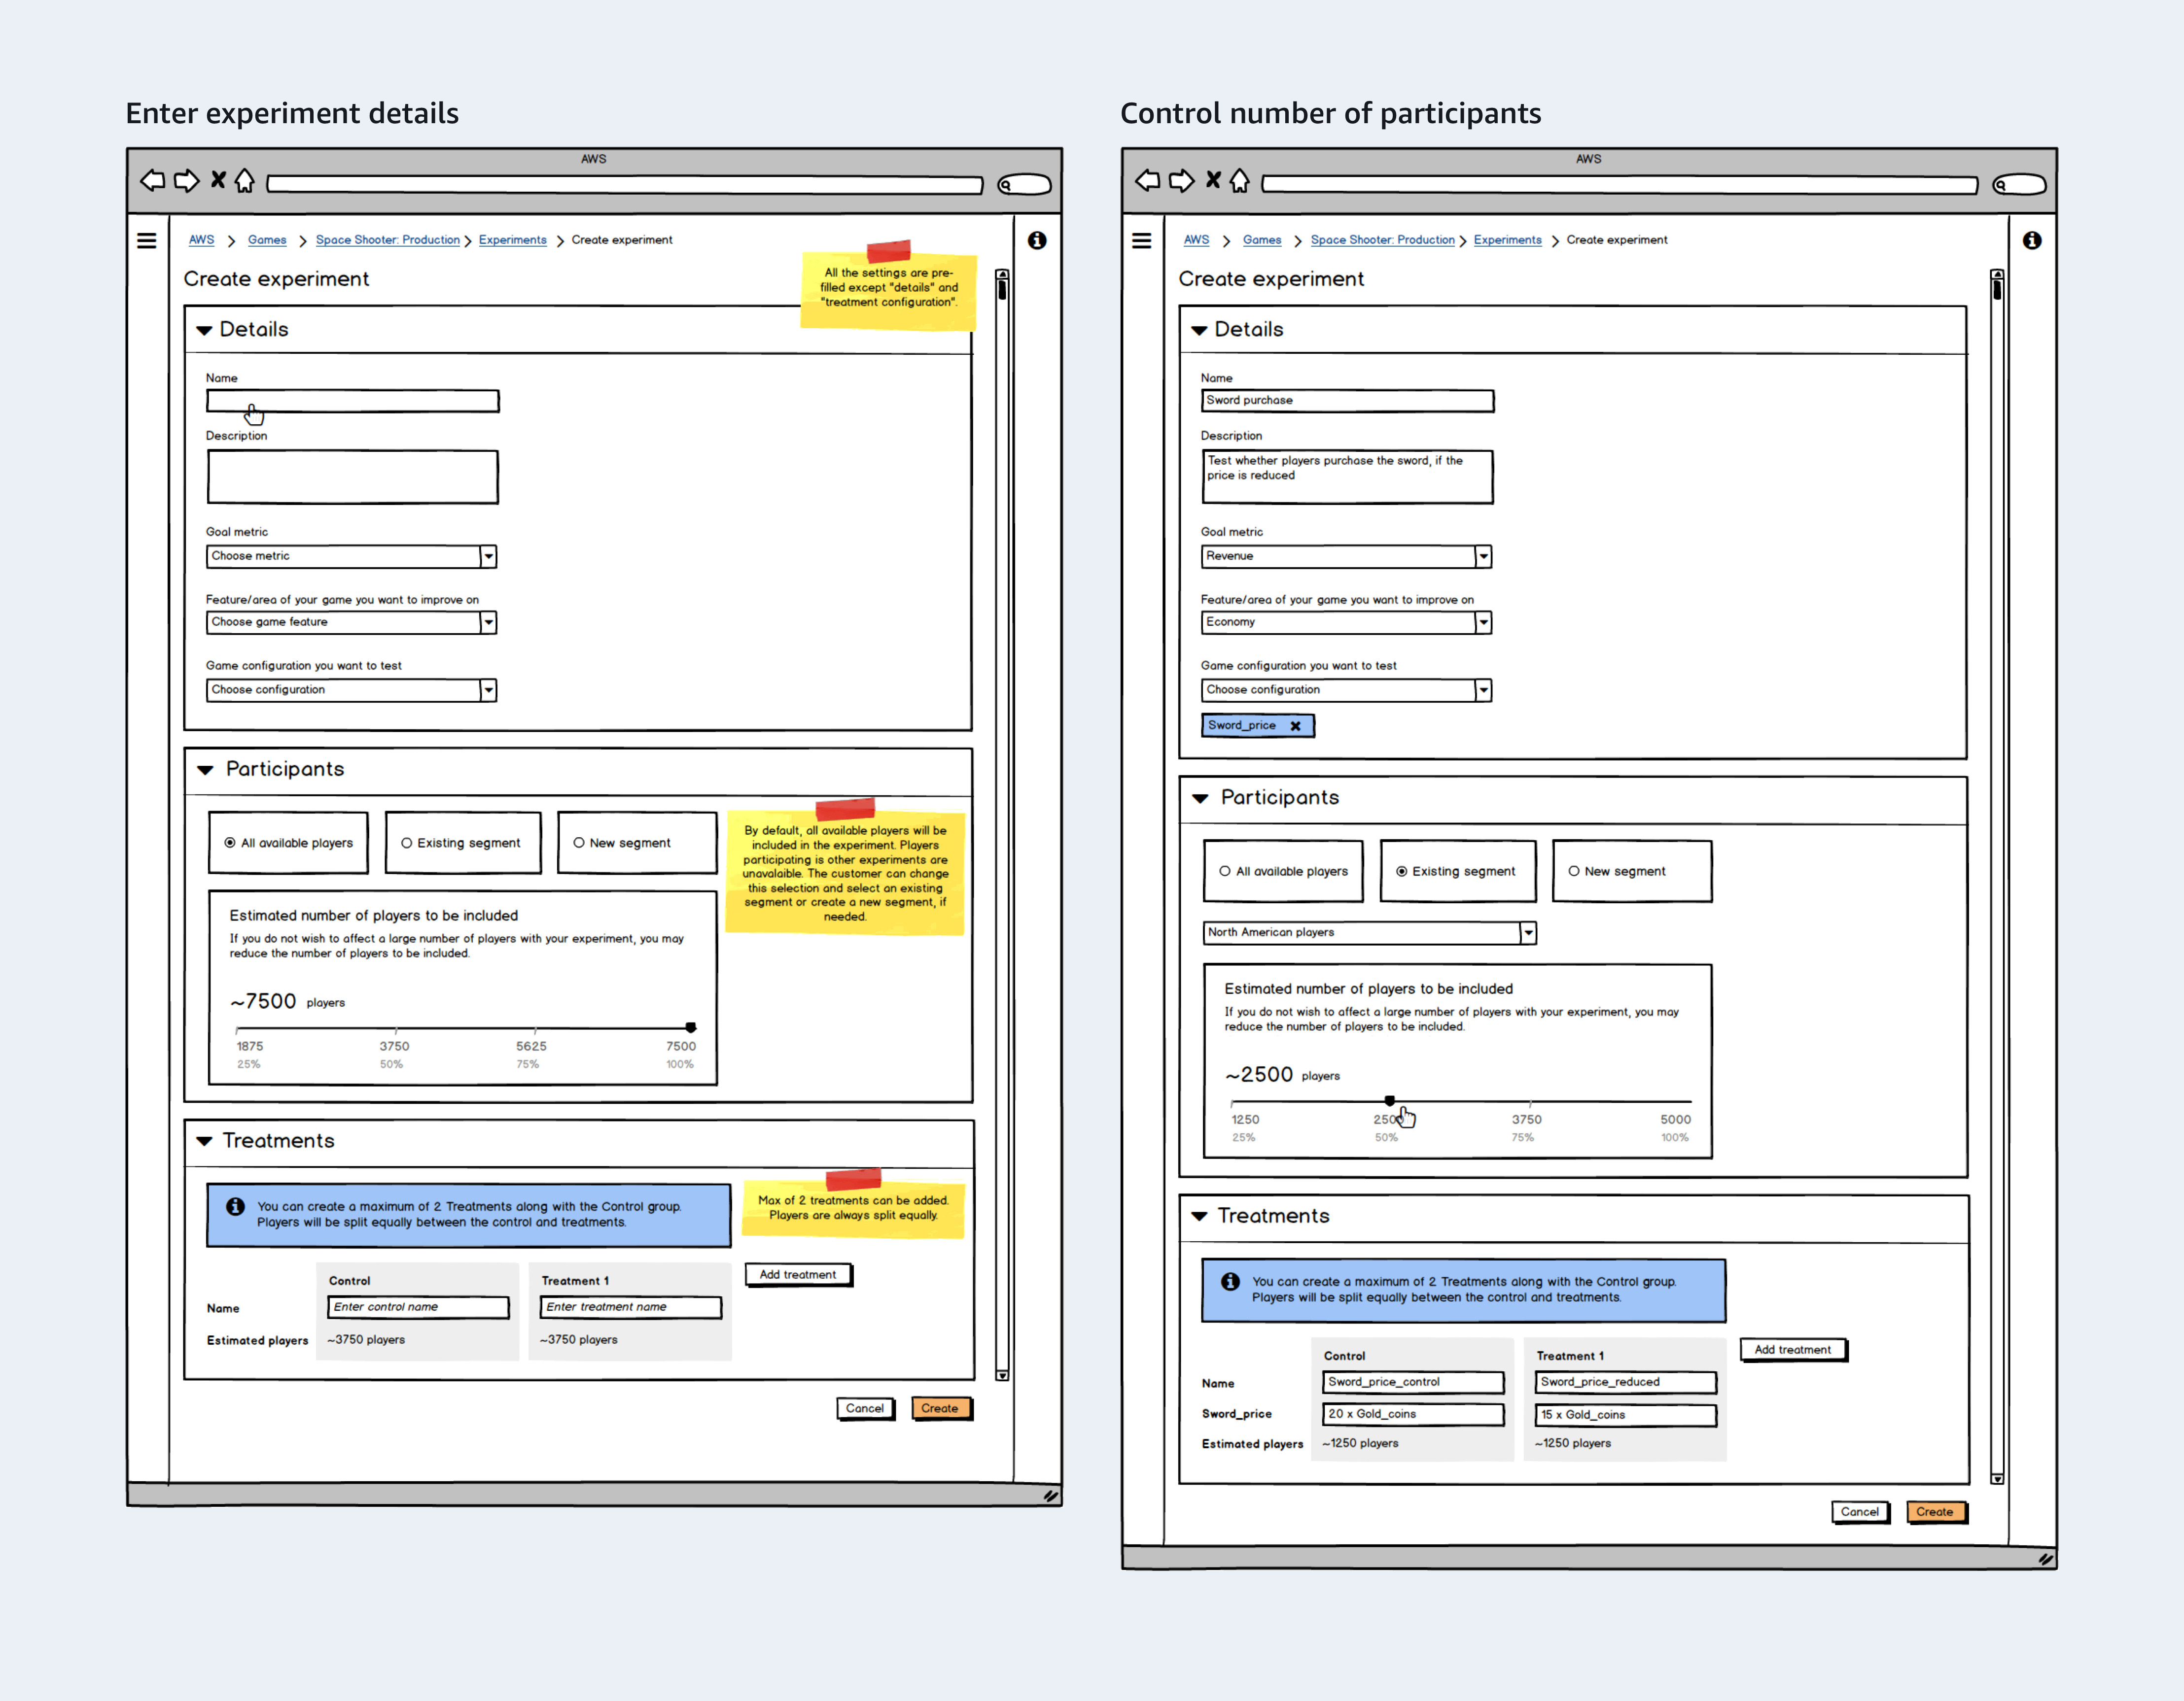Select All available players radio in left window
2184x1701 pixels.
[230, 843]
